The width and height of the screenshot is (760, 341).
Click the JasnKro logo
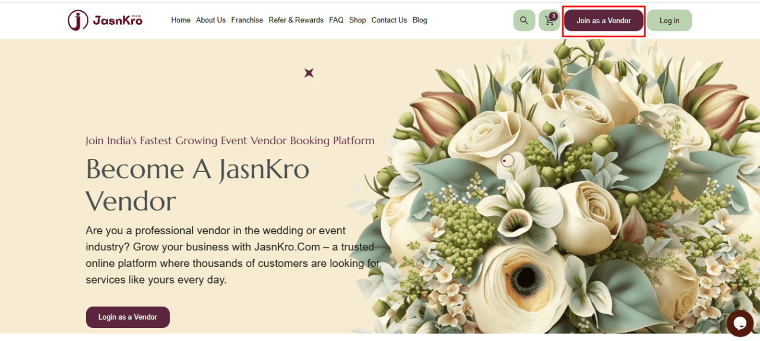[x=105, y=20]
